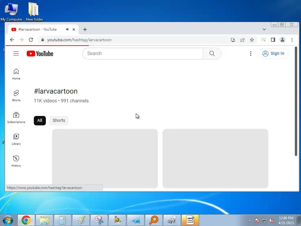Mute tab via speaker icon
Screen dimensions: 301x226
point(67,29)
